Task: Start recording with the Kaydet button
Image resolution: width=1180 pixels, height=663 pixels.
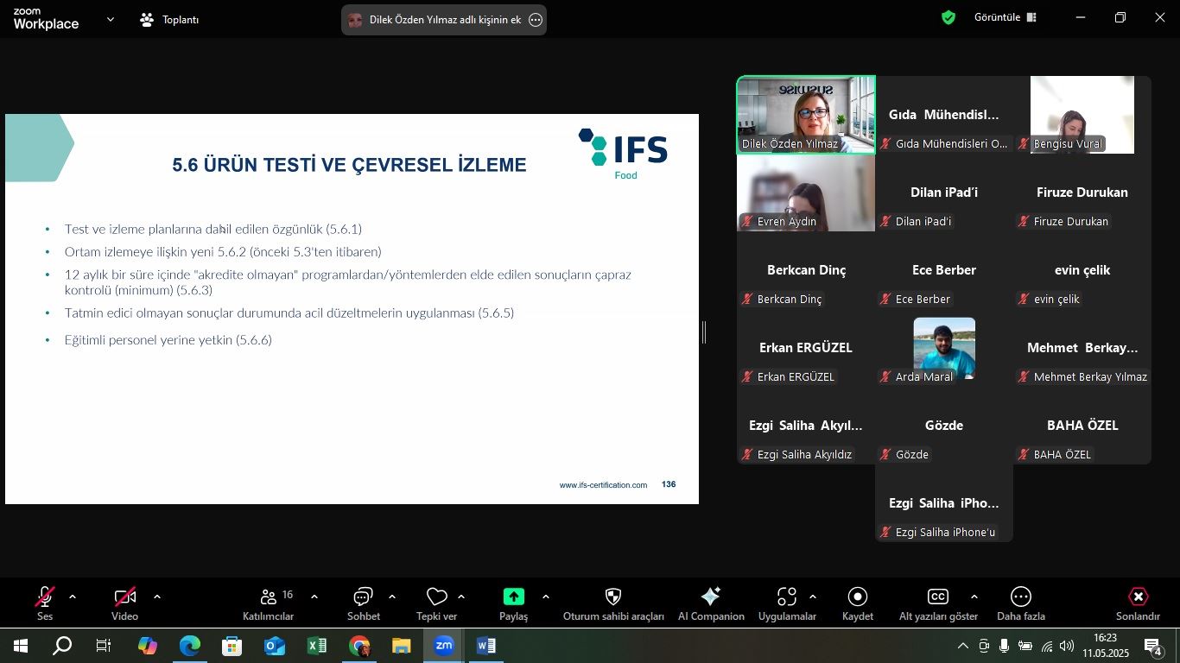Action: point(858,603)
